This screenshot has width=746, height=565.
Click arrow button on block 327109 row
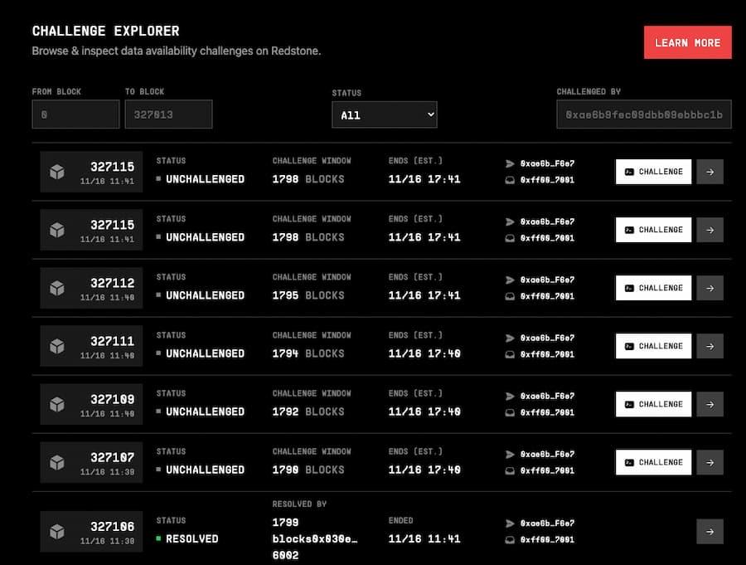click(x=710, y=404)
